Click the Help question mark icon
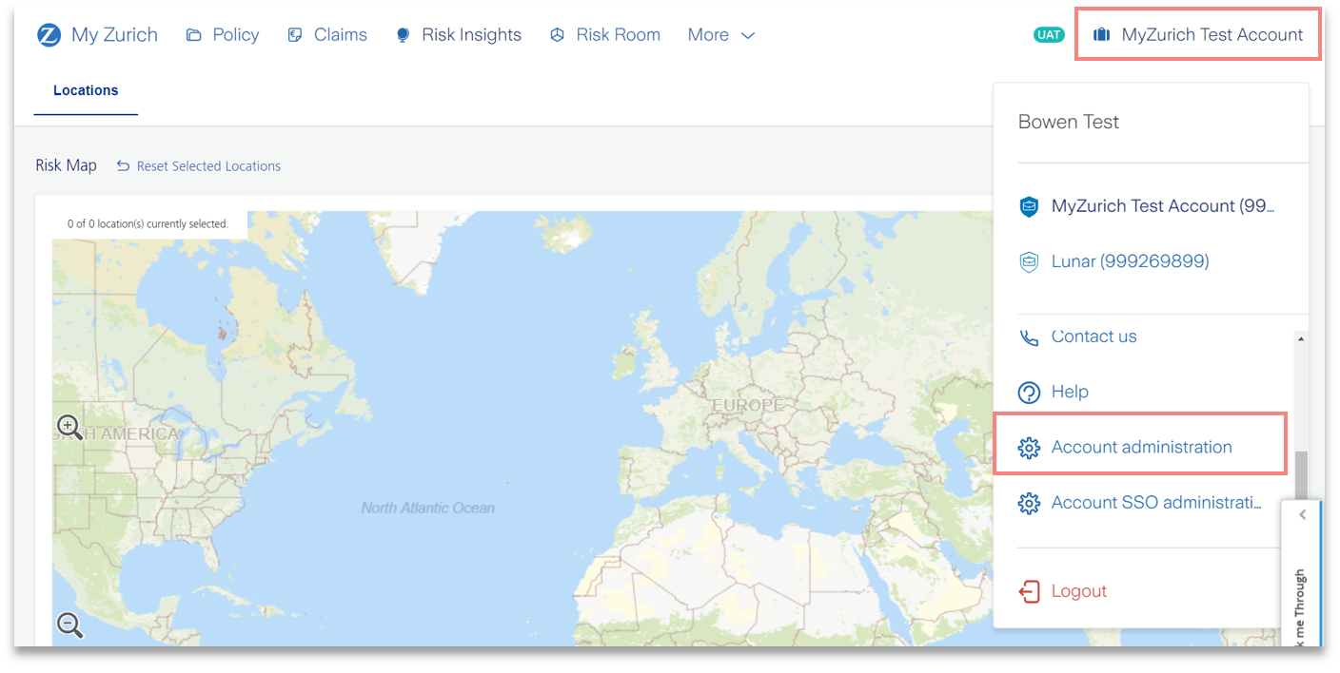This screenshot has height=673, width=1340. [1029, 393]
